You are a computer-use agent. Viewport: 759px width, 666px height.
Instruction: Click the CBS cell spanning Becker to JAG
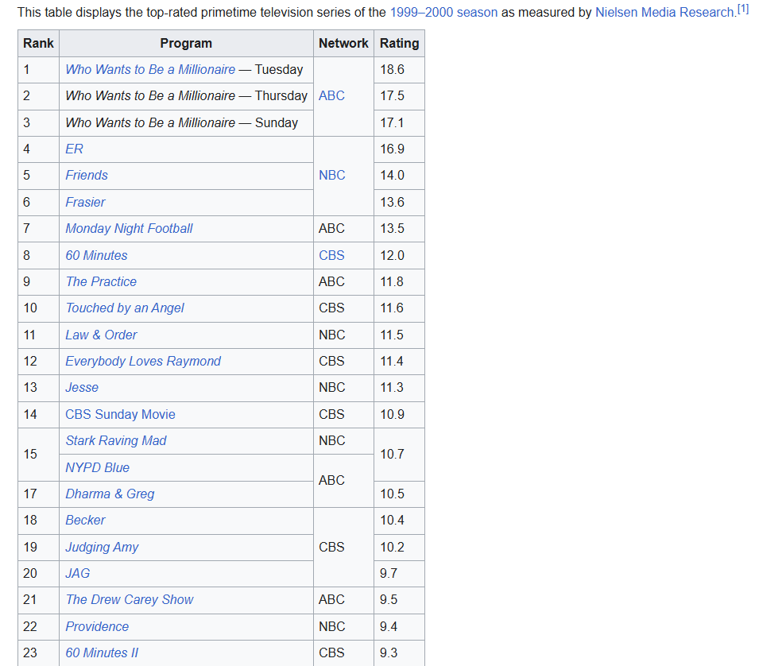(343, 547)
